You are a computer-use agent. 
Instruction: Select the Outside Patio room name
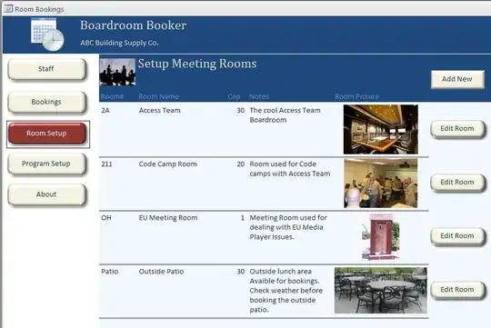click(161, 272)
